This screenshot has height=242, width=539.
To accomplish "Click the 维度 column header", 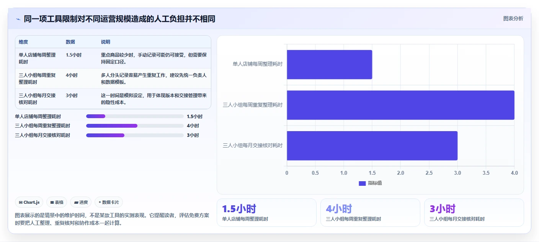I will (23, 42).
